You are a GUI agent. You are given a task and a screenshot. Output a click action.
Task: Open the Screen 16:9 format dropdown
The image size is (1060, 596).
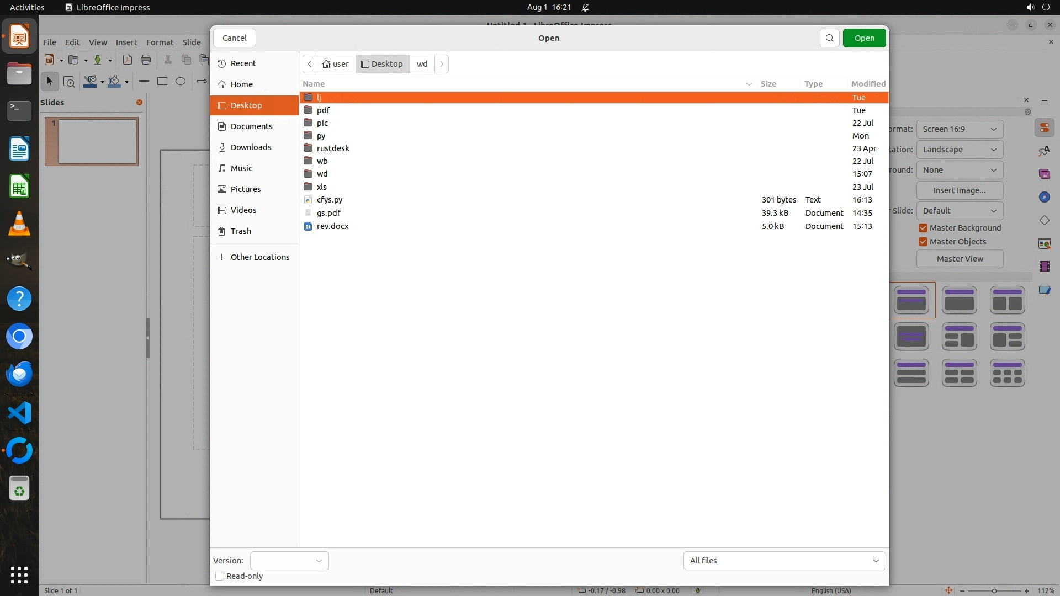pyautogui.click(x=960, y=129)
